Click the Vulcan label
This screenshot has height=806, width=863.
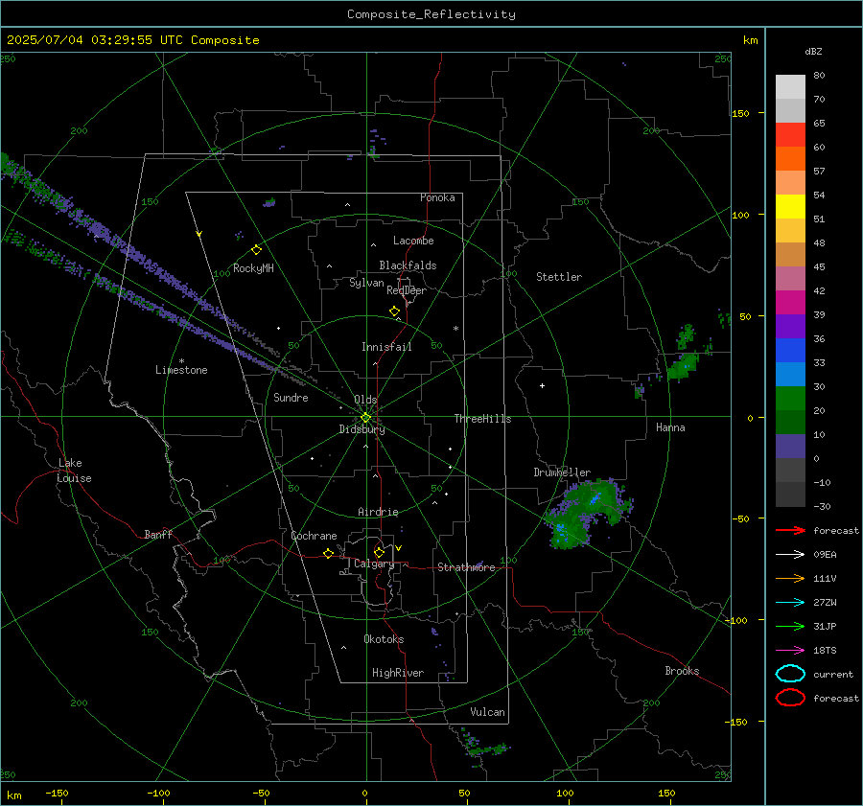(488, 712)
